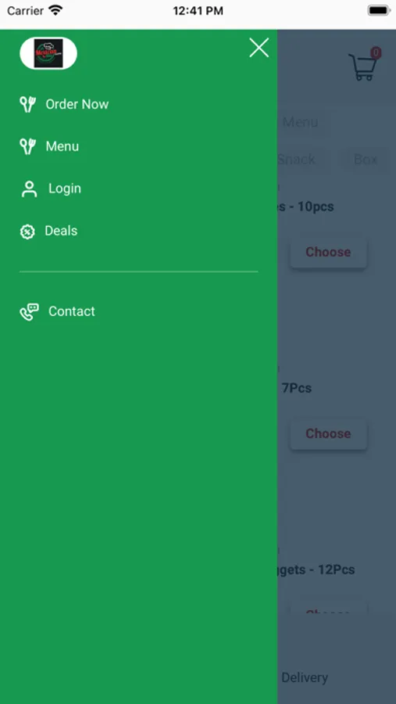Click the fork icon beside Order Now

tap(27, 104)
